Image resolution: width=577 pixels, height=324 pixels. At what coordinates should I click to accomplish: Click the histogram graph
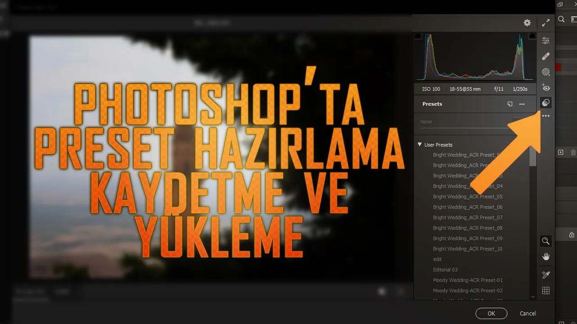(x=475, y=57)
